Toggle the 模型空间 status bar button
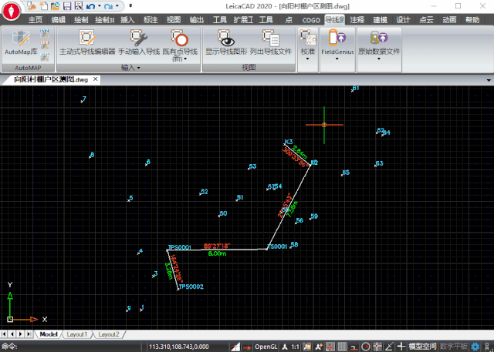Image resolution: width=494 pixels, height=352 pixels. pyautogui.click(x=422, y=347)
